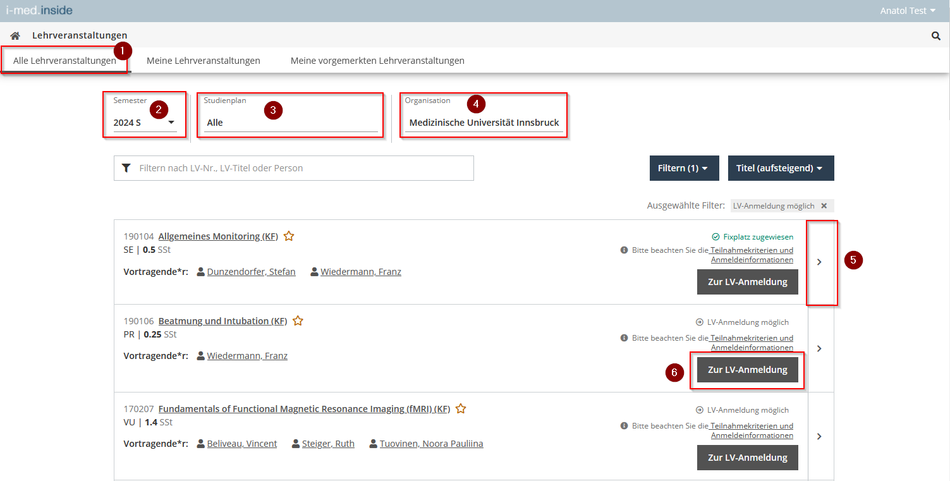Click Fixplatz zugewiesen check icon
Image resolution: width=950 pixels, height=481 pixels.
(x=716, y=237)
